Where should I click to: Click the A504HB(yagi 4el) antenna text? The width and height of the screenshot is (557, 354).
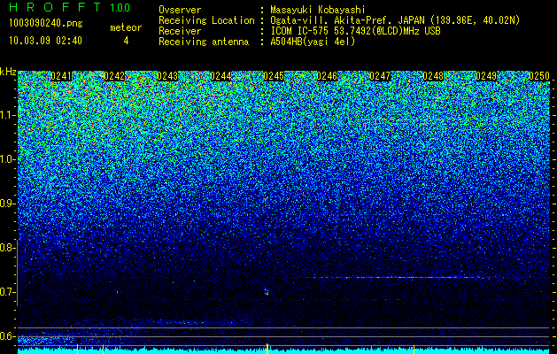pos(313,42)
